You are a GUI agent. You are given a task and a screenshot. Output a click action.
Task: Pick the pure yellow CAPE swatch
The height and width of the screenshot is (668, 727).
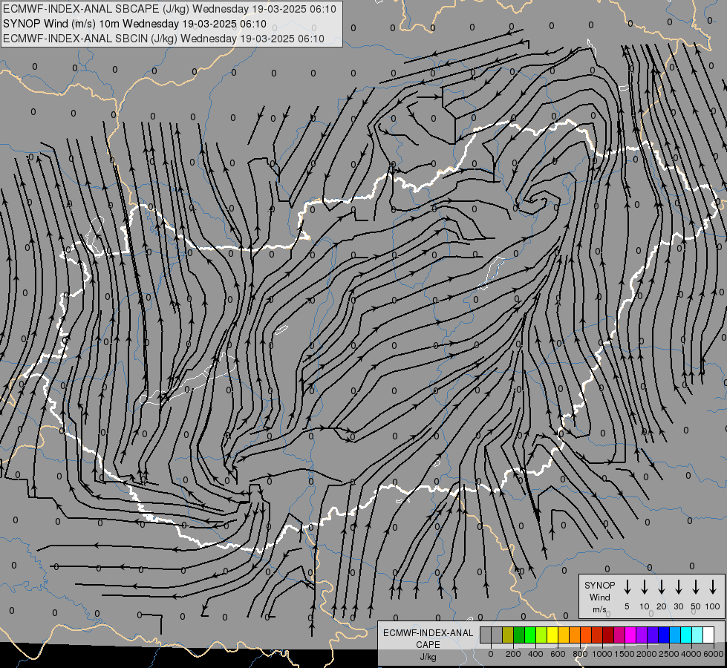click(552, 635)
